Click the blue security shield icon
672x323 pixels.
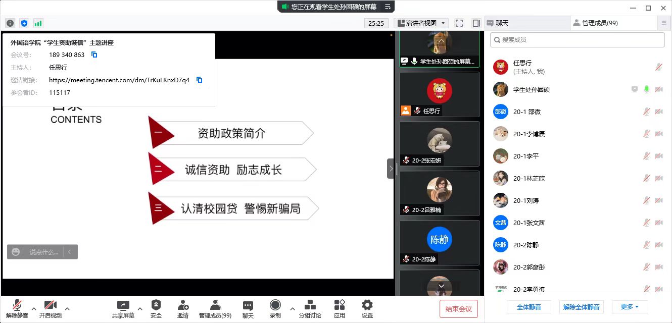click(24, 23)
